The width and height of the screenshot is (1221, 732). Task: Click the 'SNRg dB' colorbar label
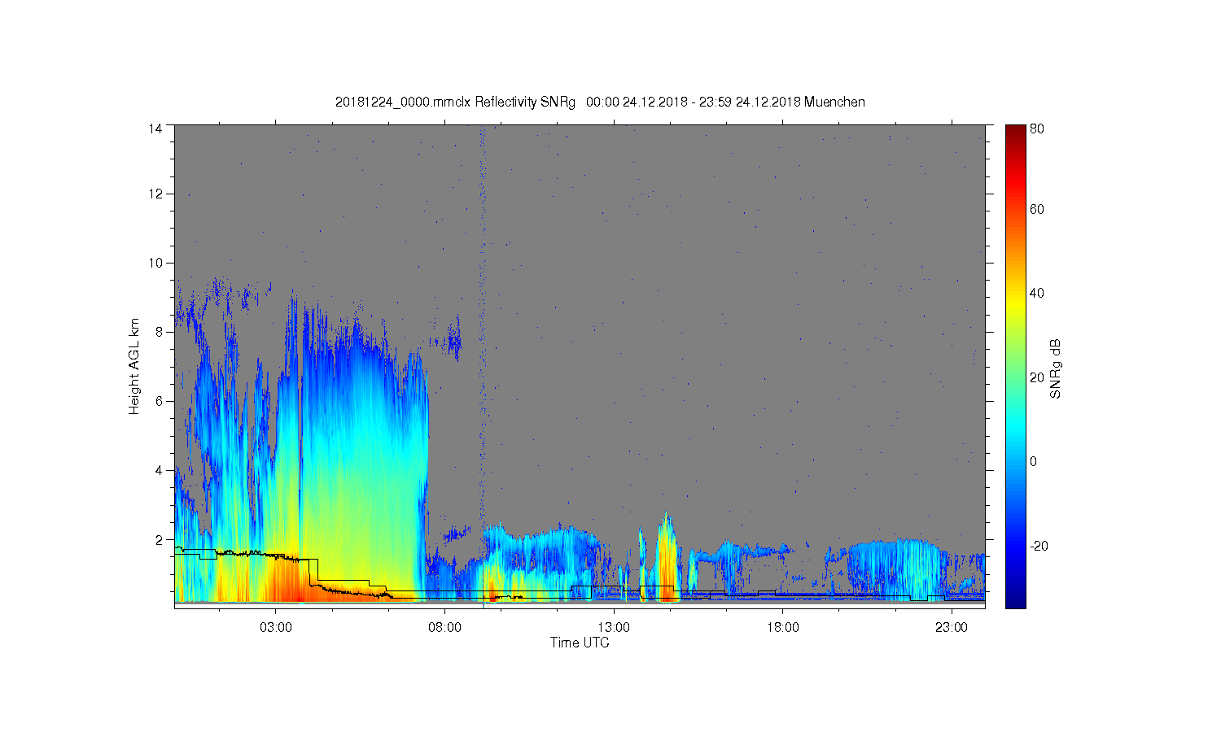(x=1056, y=368)
